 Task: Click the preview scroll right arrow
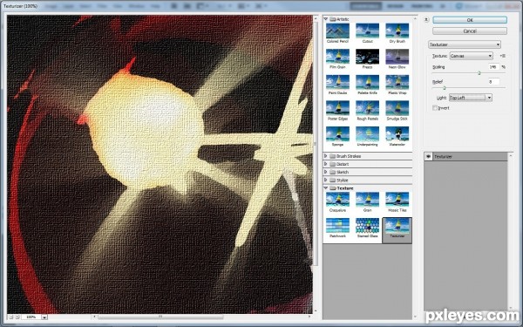click(x=310, y=317)
